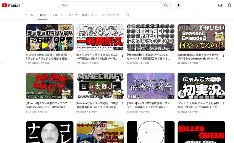
Task: Open the 洞窟に冒険しに行ったのに thumbnail
Action: (151, 37)
